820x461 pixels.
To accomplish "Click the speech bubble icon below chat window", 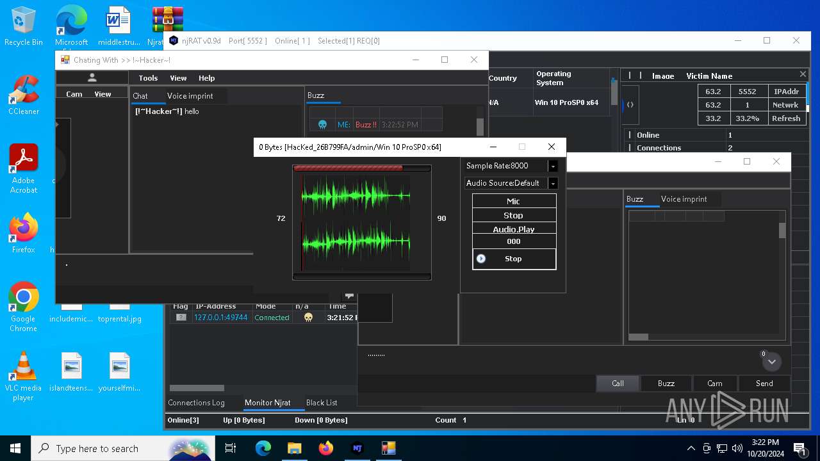I will [349, 295].
